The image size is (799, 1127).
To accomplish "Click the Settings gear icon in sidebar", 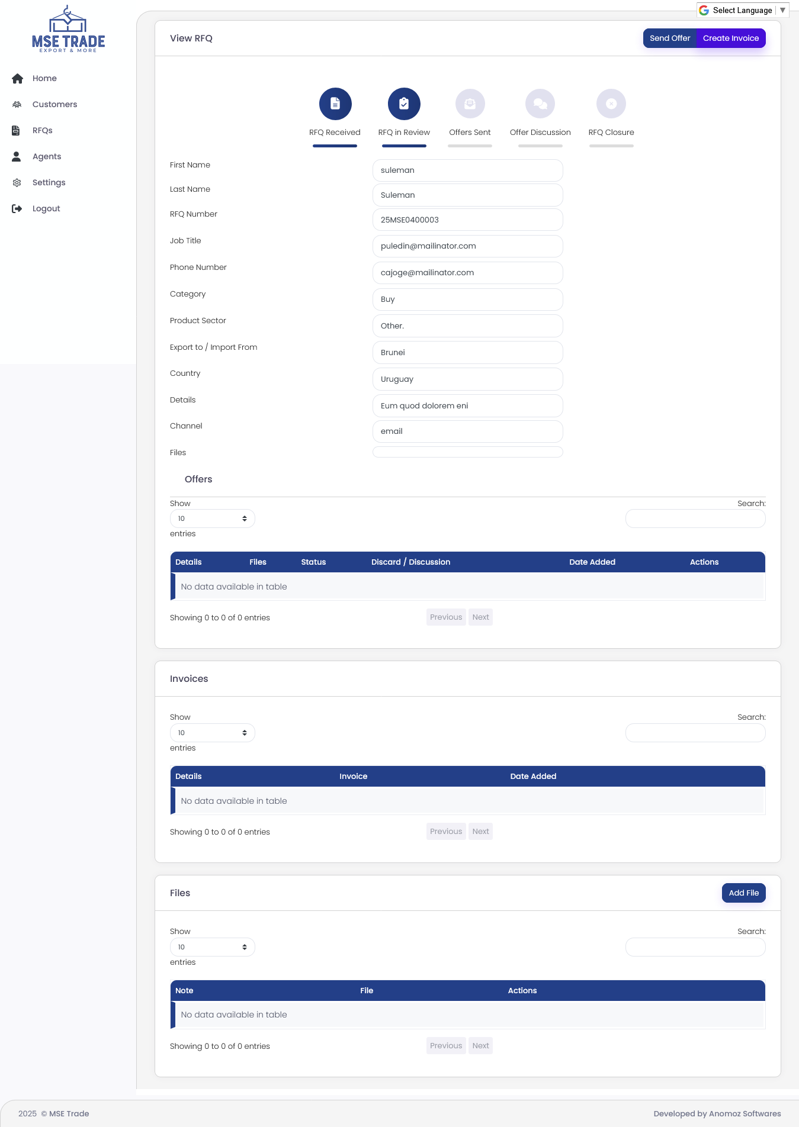I will pyautogui.click(x=17, y=183).
